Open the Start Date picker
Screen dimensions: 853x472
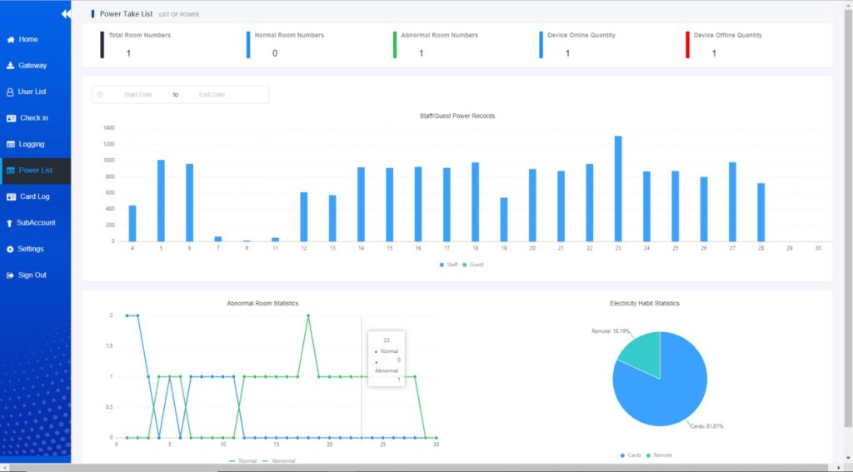[x=137, y=95]
